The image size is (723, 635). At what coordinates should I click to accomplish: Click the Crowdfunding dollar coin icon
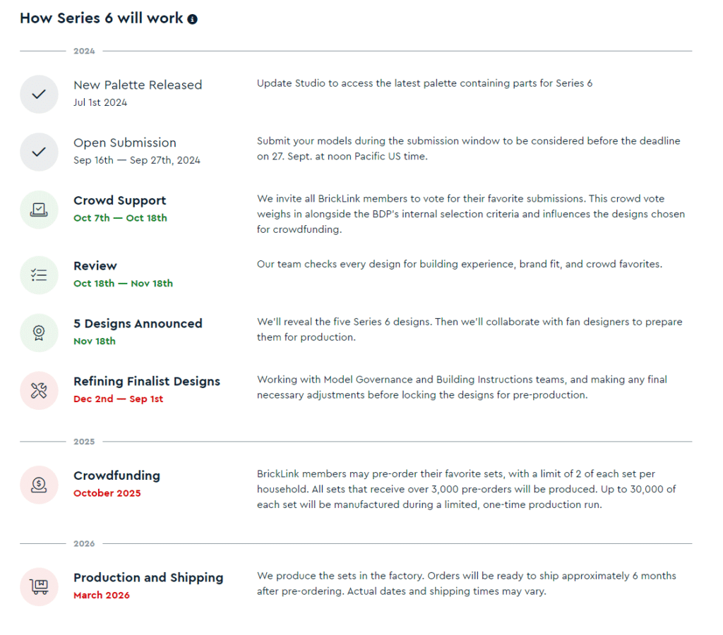click(40, 485)
